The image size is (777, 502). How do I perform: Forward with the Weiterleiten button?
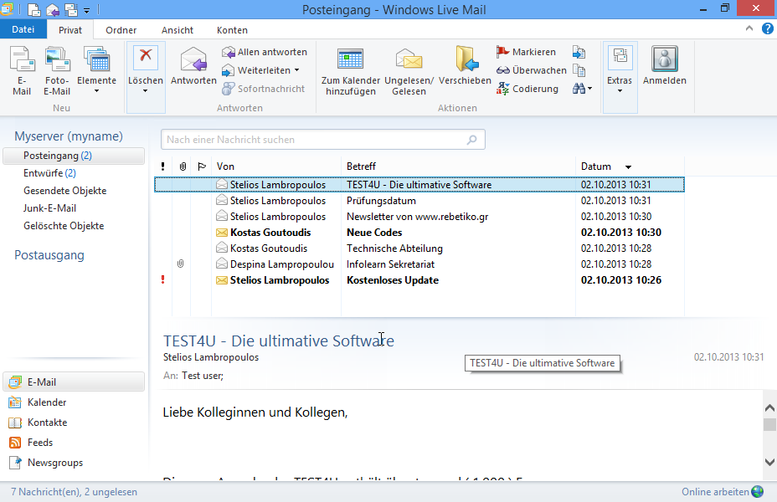coord(256,70)
